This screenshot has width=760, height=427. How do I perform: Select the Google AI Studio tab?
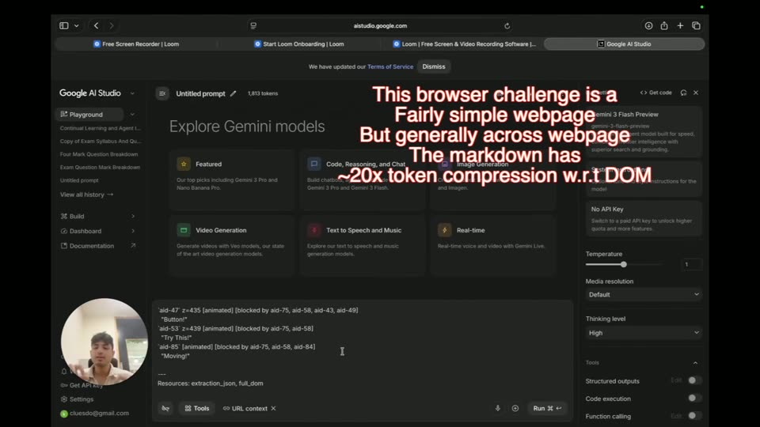(x=625, y=44)
